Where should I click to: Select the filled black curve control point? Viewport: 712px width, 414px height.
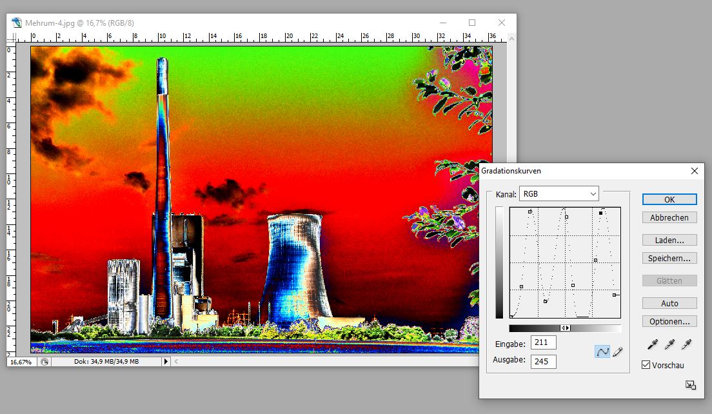pyautogui.click(x=601, y=213)
